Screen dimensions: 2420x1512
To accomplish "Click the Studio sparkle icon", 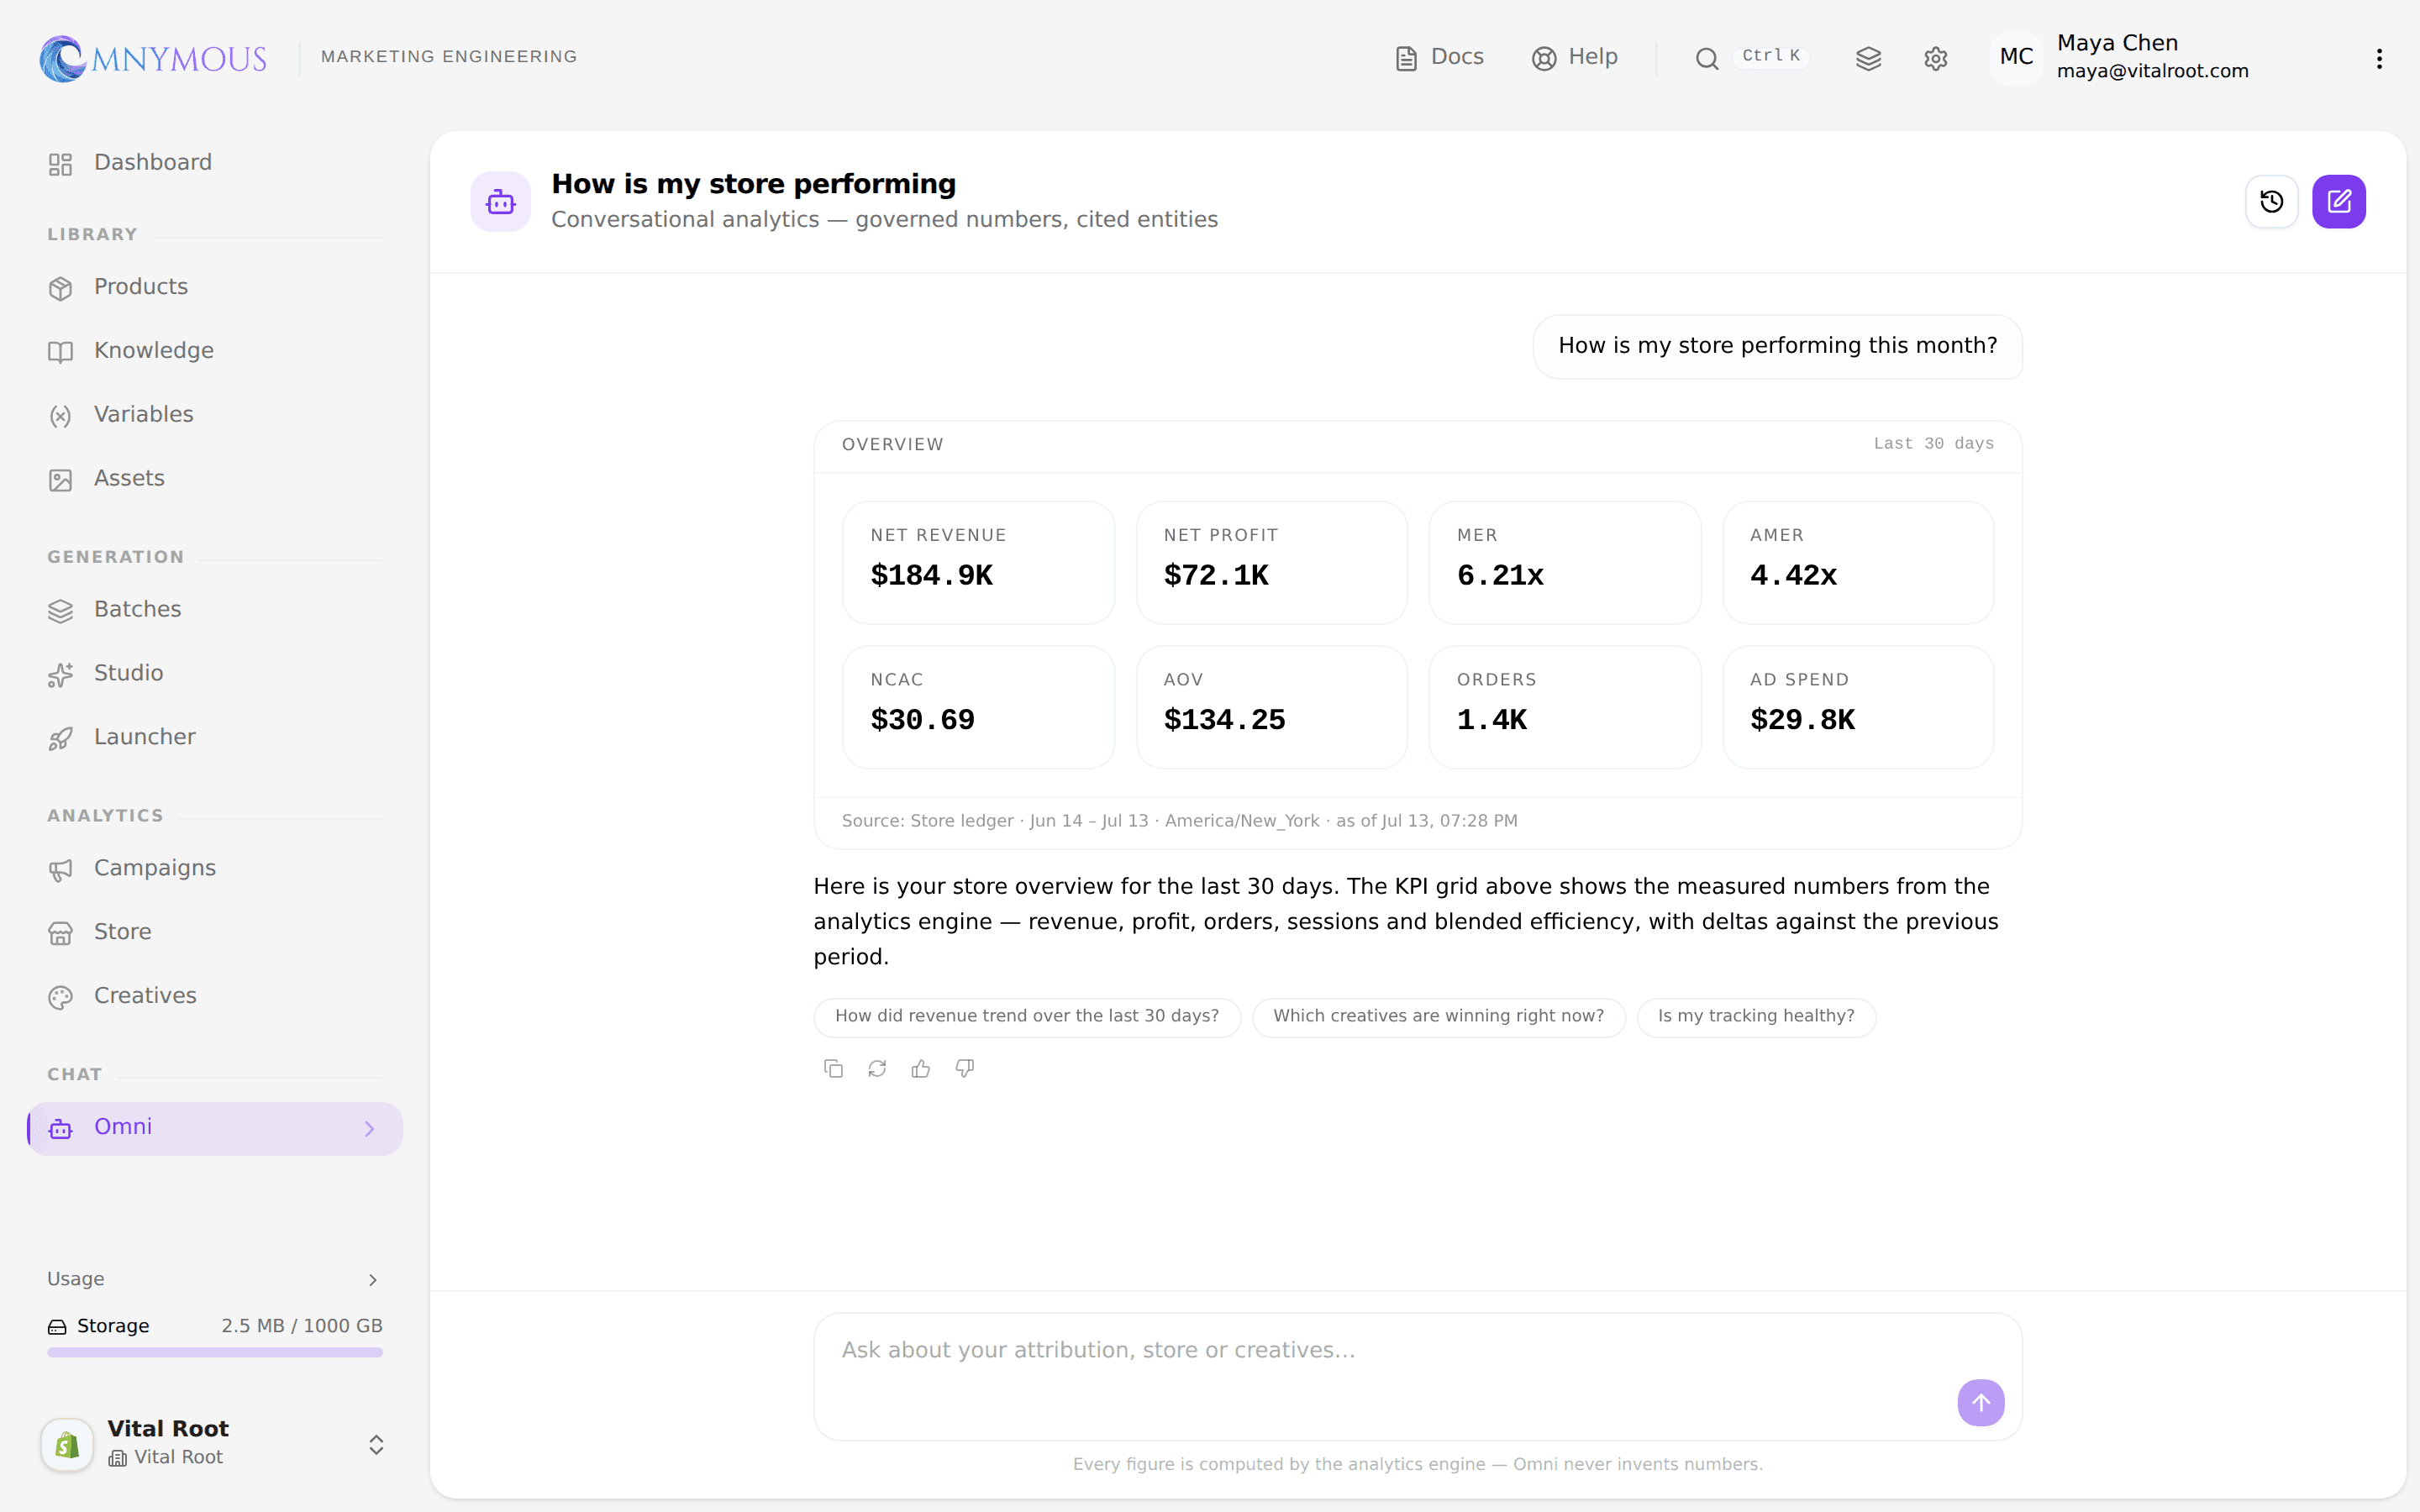I will (61, 675).
